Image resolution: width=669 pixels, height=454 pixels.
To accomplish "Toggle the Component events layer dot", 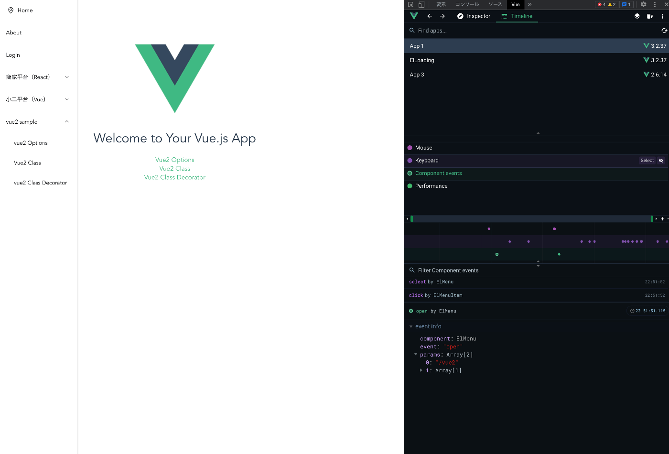I will [x=410, y=173].
